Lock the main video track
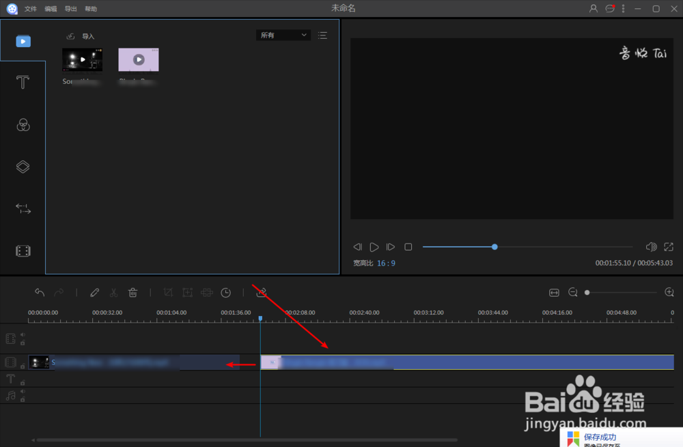Image resolution: width=683 pixels, height=447 pixels. tap(23, 366)
